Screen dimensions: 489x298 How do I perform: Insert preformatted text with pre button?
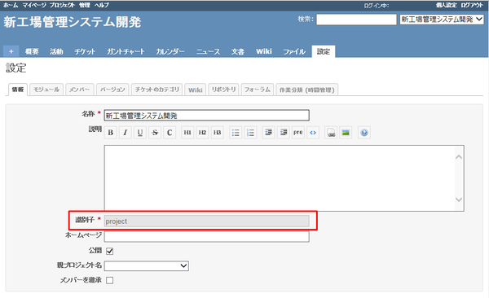[x=298, y=133]
